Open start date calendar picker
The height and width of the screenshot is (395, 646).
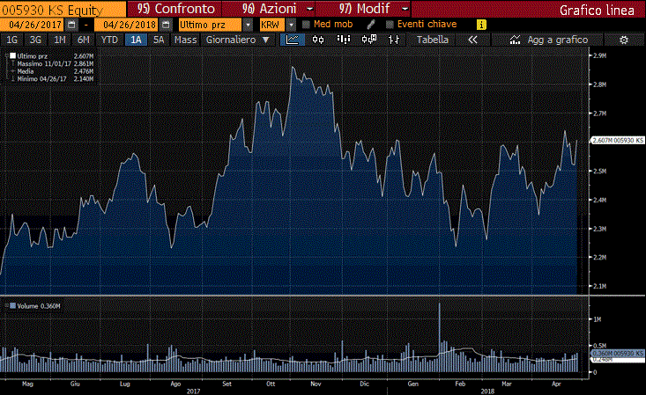[x=71, y=25]
